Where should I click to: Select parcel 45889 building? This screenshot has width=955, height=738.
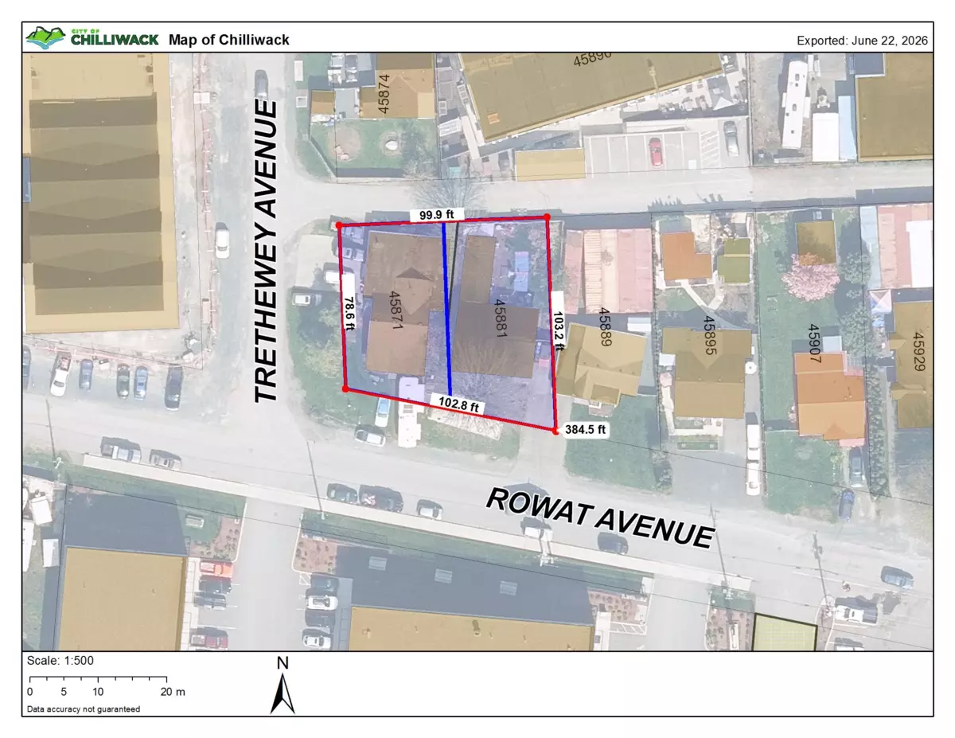tap(602, 360)
